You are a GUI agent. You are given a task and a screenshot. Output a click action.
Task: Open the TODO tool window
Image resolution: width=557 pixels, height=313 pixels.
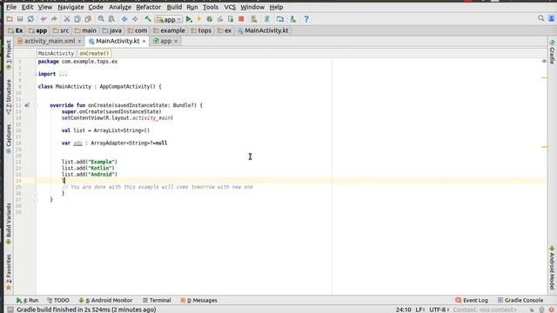58,300
